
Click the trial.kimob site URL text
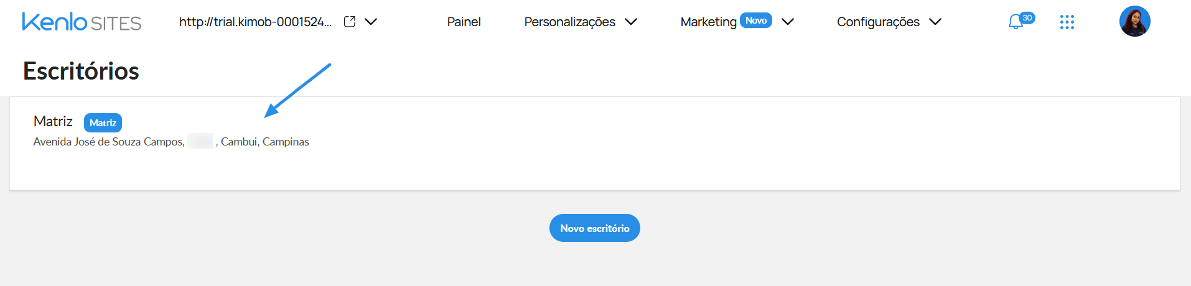(255, 22)
